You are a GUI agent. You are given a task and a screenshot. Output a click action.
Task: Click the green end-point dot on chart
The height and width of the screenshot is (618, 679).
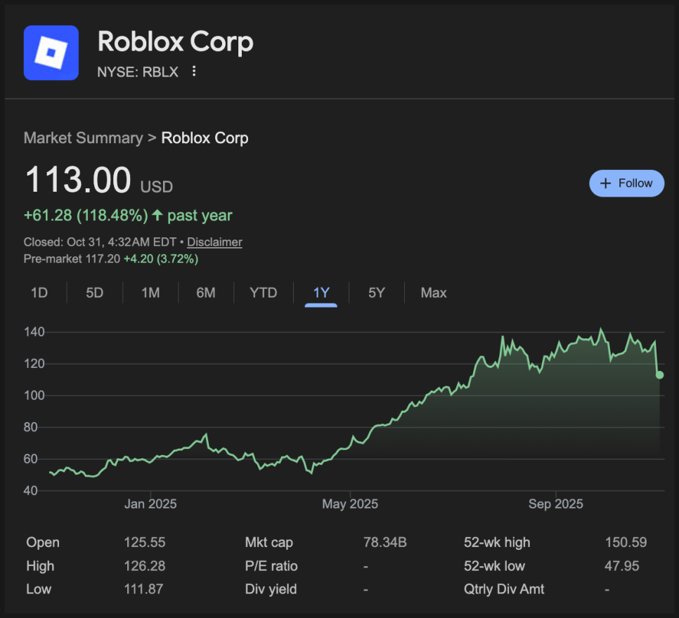659,375
